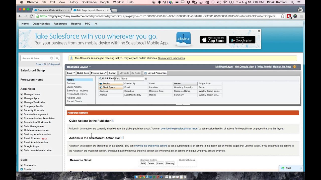Click Quick Save button
Screen dimensions: 321x180
pyautogui.click(x=83, y=73)
